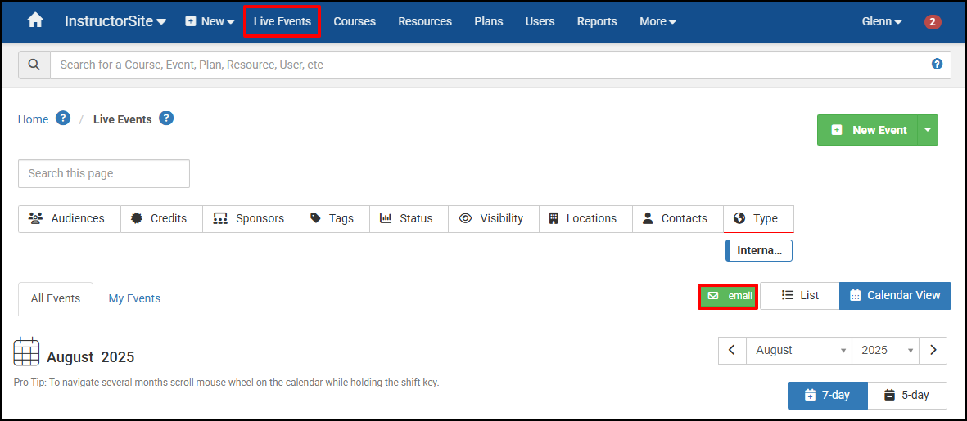Click the magnifier search icon
The width and height of the screenshot is (967, 421).
(x=34, y=65)
